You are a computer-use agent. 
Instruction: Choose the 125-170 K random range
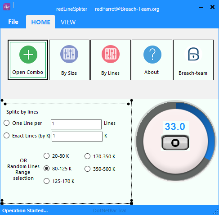(46, 181)
